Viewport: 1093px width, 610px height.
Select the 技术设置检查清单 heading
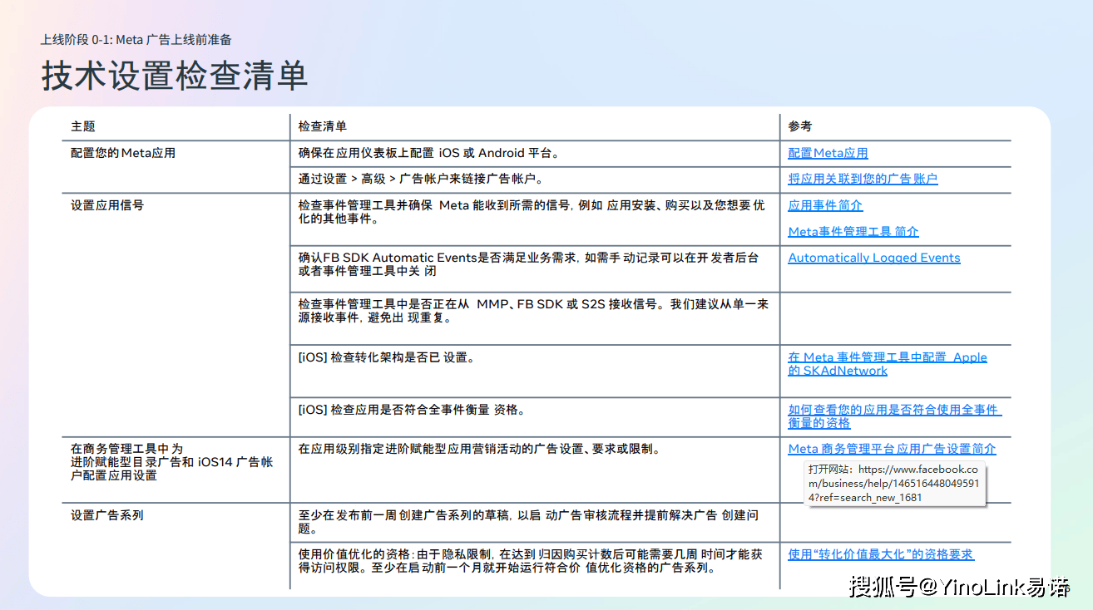click(175, 76)
